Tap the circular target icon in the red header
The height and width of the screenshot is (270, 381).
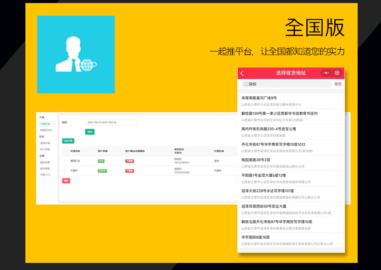[337, 73]
